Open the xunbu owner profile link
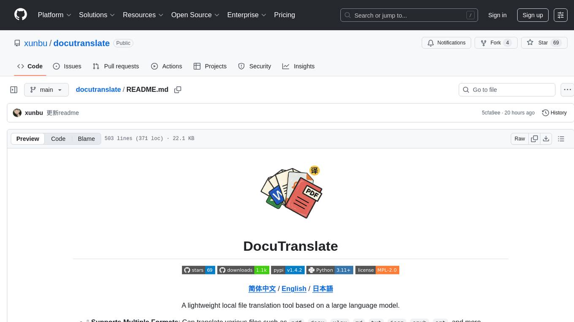The height and width of the screenshot is (322, 574). (x=36, y=43)
